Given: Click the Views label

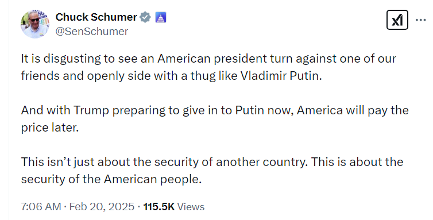Looking at the screenshot, I should click(191, 207).
